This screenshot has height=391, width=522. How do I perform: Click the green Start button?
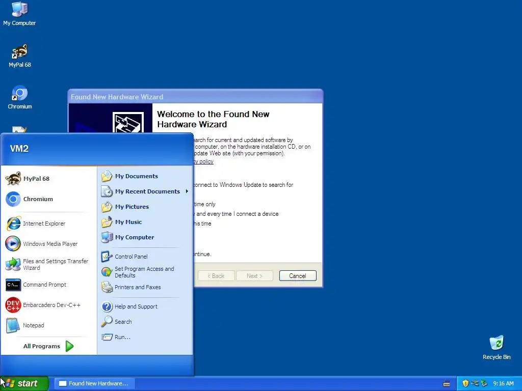pyautogui.click(x=24, y=383)
